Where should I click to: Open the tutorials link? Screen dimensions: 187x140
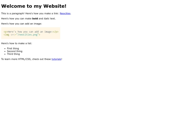(56, 59)
